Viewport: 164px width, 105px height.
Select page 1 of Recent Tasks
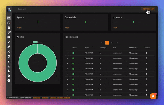coord(107,43)
